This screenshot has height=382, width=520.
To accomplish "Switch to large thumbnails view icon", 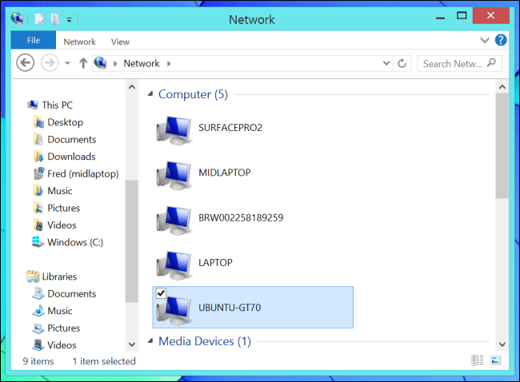I will click(495, 361).
